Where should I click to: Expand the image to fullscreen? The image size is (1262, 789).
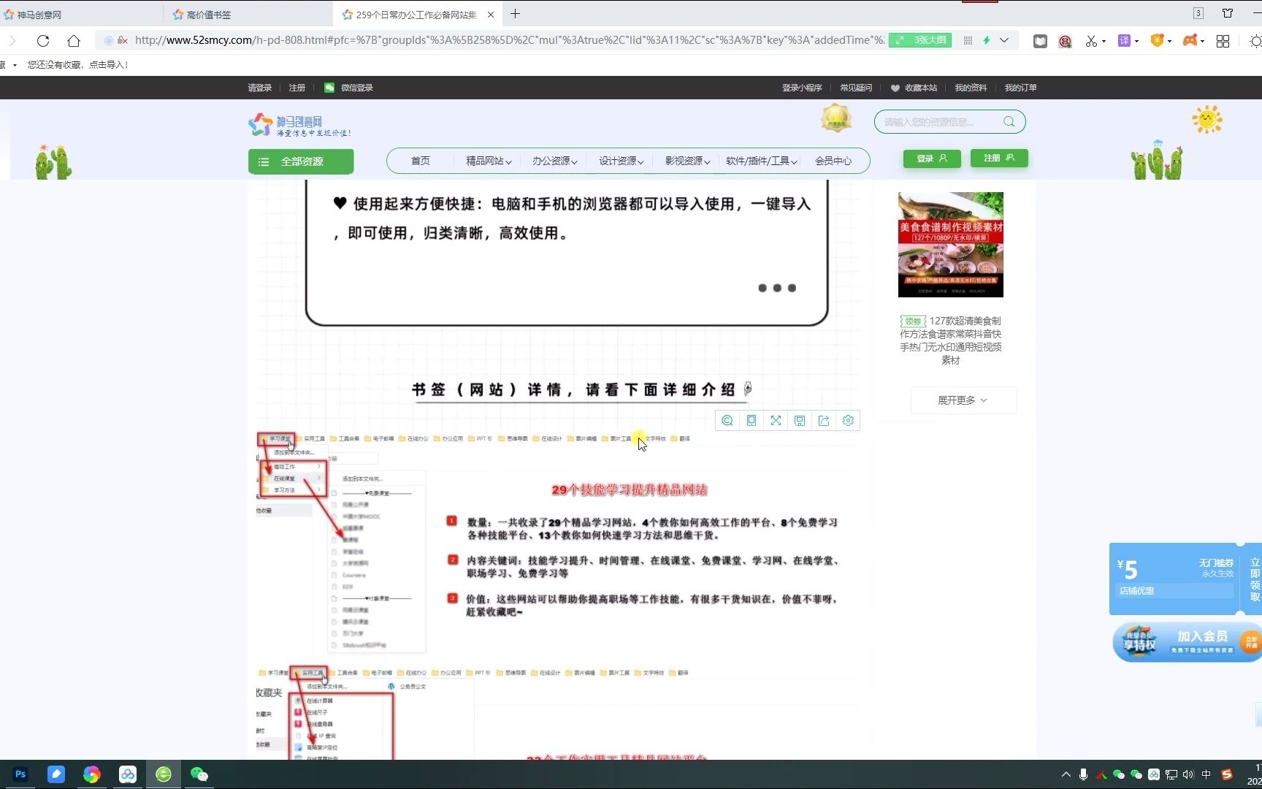(x=776, y=420)
